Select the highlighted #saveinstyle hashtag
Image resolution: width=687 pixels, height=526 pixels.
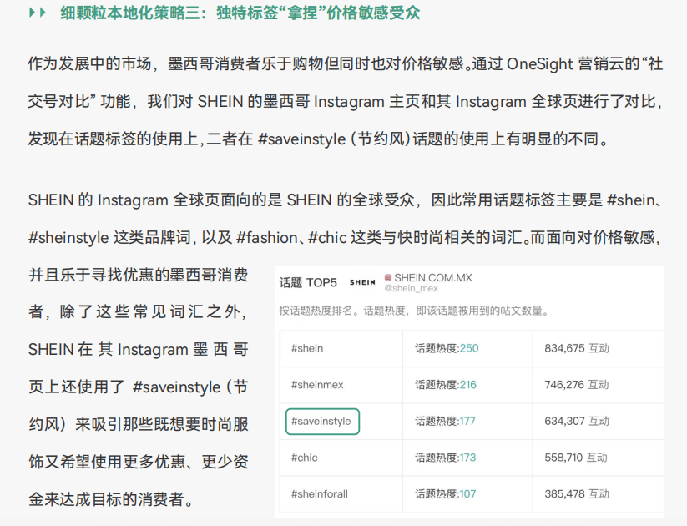[321, 421]
